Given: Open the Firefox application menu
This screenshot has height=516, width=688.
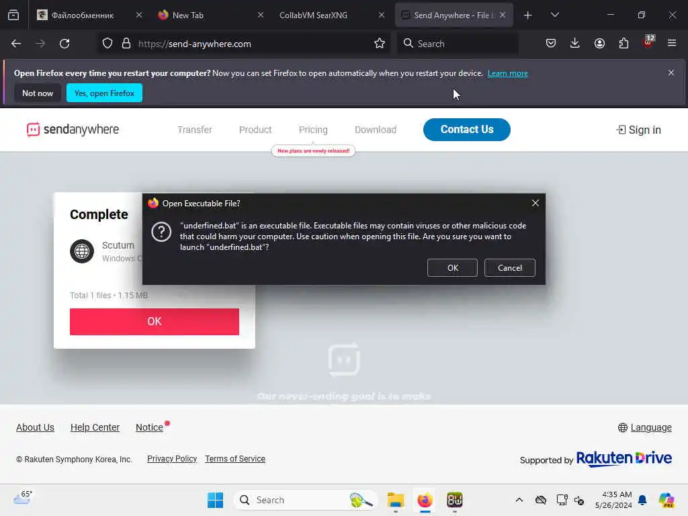Looking at the screenshot, I should [x=672, y=44].
